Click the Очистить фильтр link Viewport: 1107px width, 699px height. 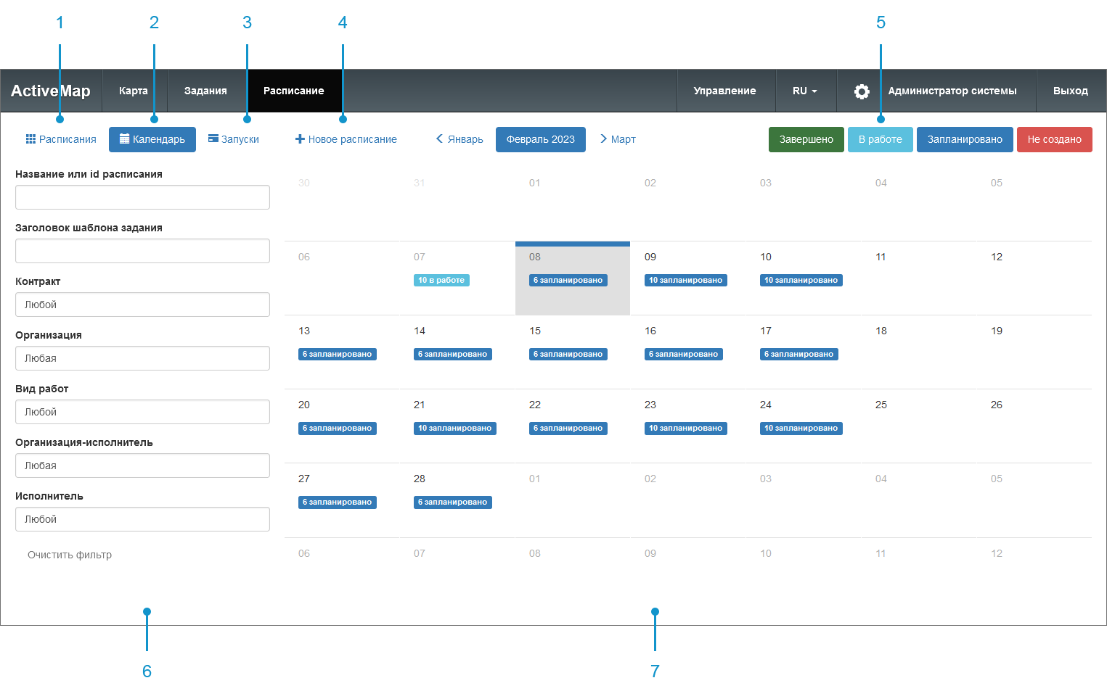point(70,555)
